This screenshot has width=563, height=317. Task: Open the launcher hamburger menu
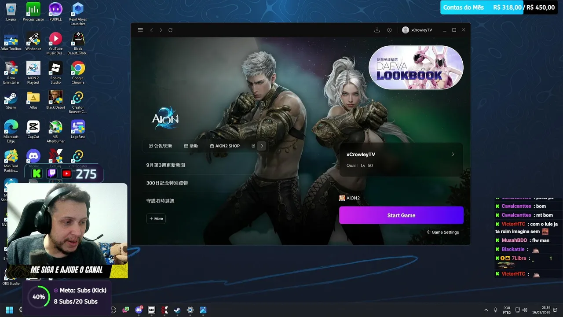140,30
